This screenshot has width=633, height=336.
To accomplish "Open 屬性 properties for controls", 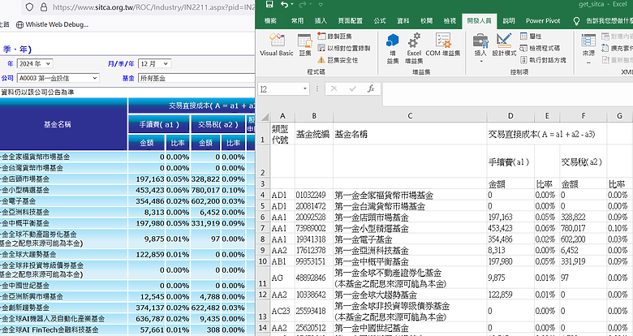I will (530, 37).
